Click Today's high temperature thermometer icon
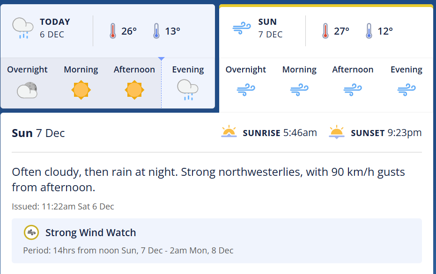This screenshot has height=274, width=436. coord(112,31)
